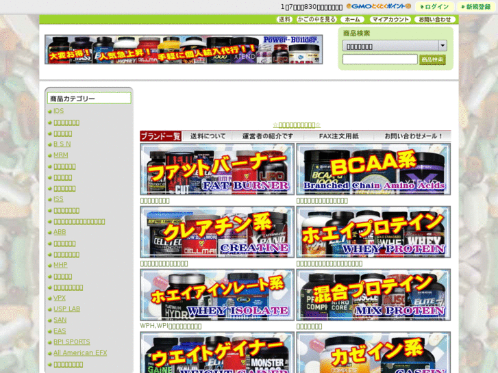Open VPX brand category link
The height and width of the screenshot is (373, 498).
point(60,298)
